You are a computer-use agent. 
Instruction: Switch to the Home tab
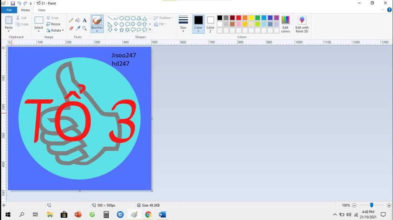coord(25,10)
